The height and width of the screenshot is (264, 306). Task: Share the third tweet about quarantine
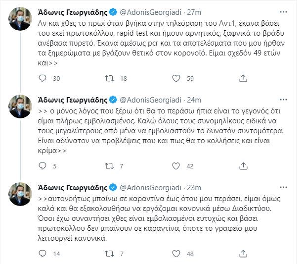coord(242,254)
